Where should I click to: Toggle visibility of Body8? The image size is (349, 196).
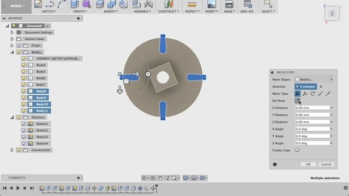click(23, 91)
